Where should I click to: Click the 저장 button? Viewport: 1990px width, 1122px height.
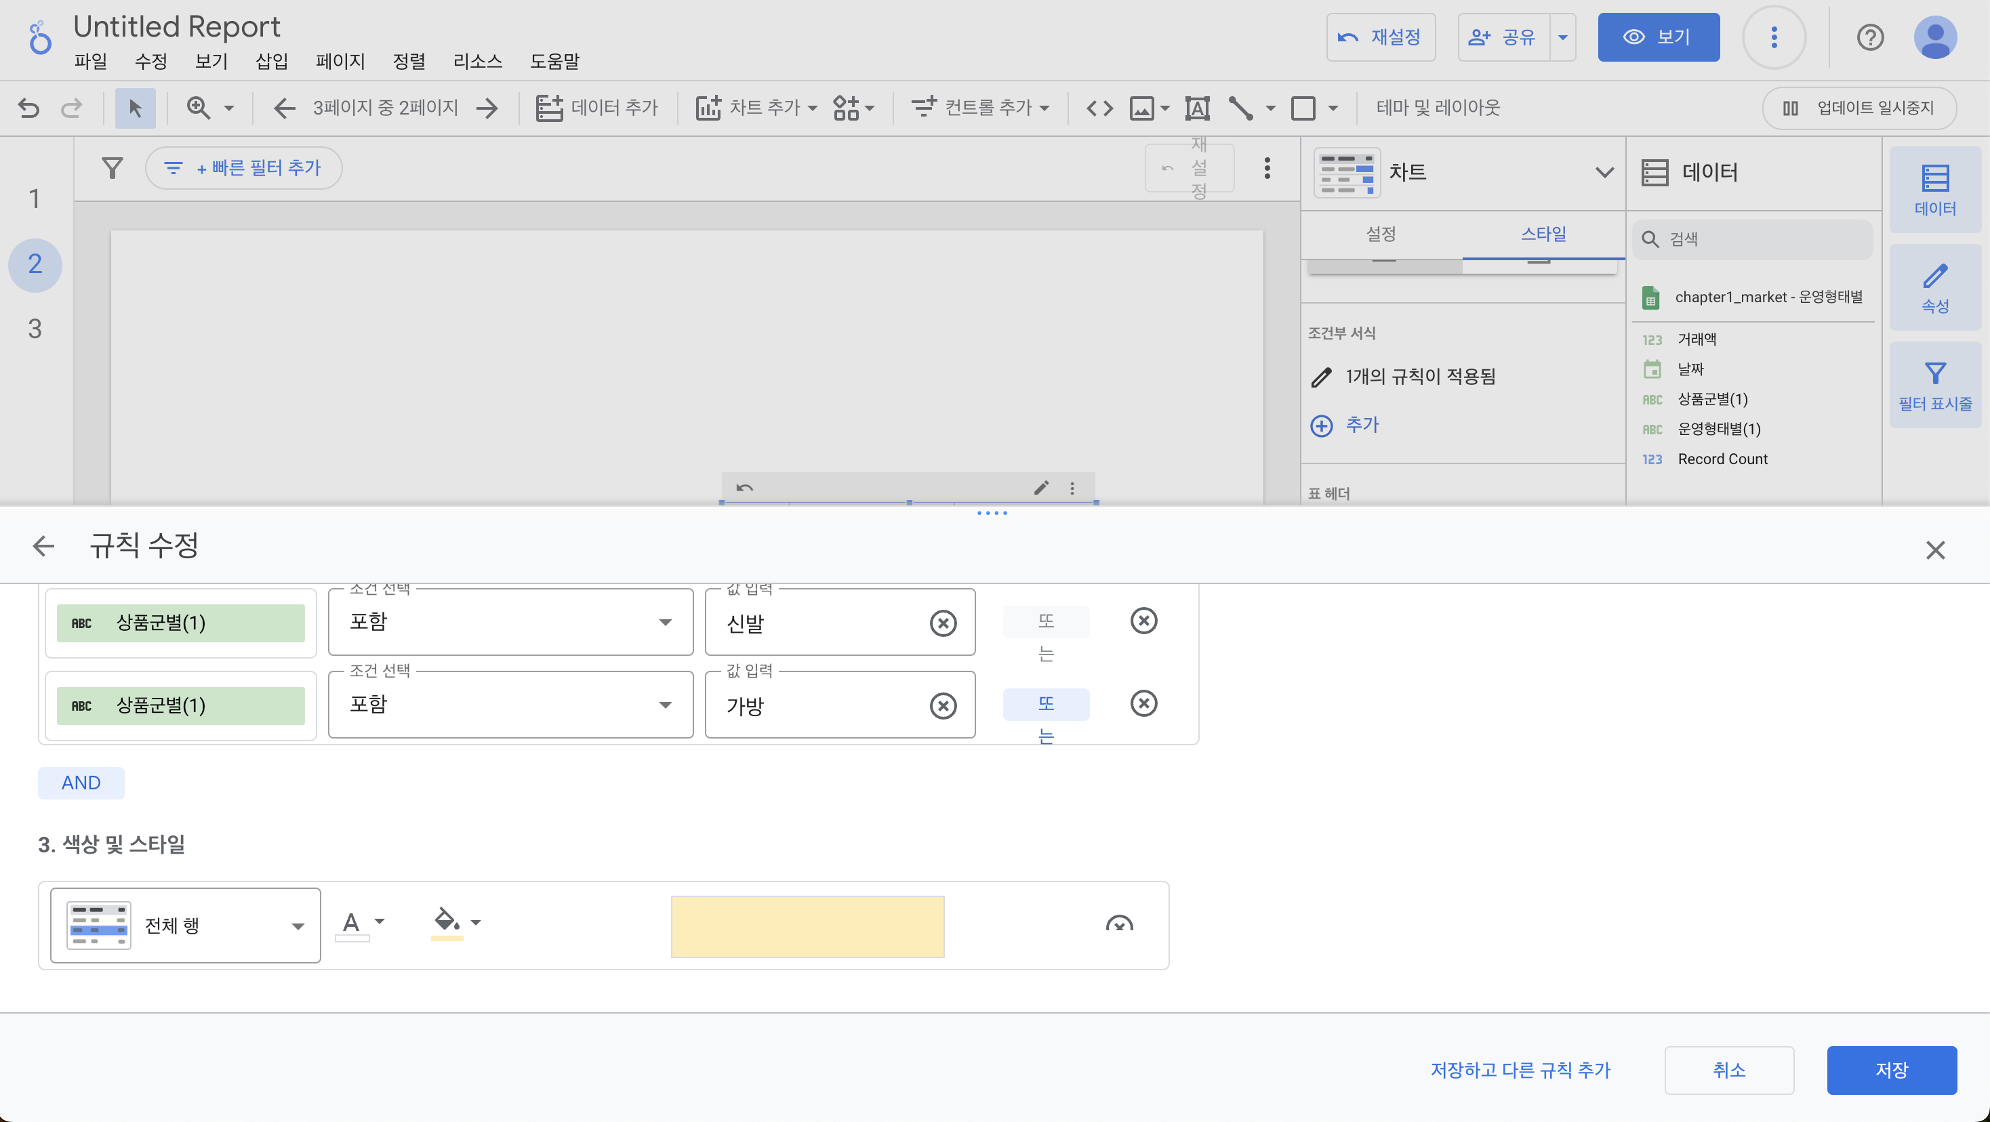pyautogui.click(x=1890, y=1069)
